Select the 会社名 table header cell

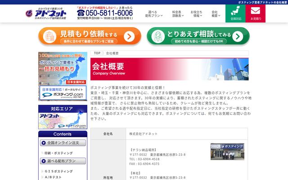pos(108,134)
